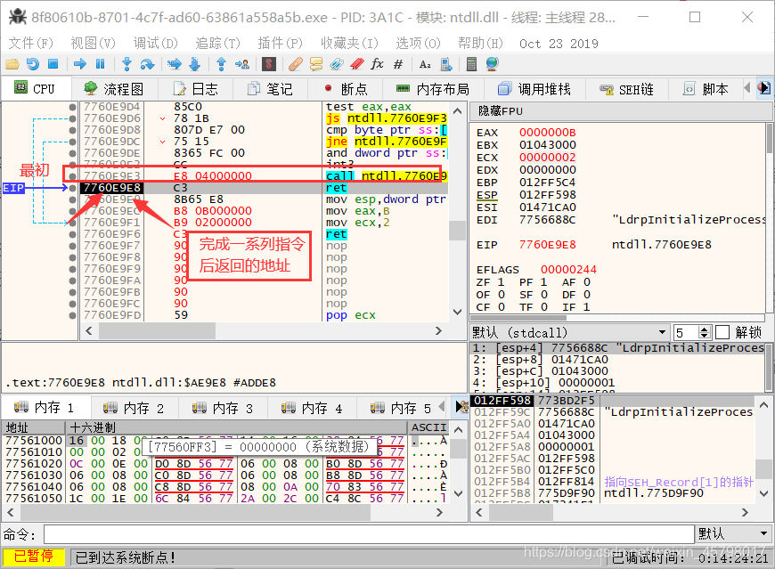Step into the current instruction
Image resolution: width=775 pixels, height=569 pixels.
coord(127,64)
